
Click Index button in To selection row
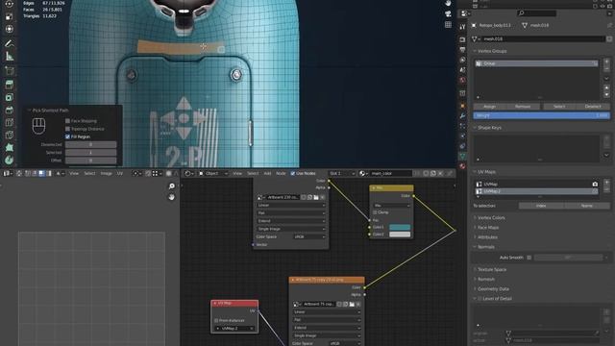(541, 206)
